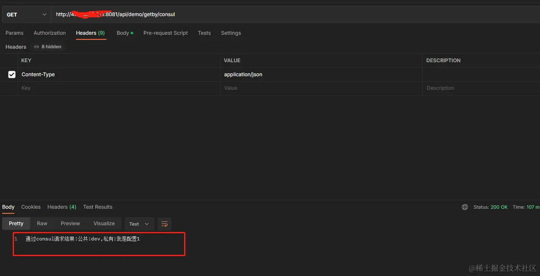Open the request Settings tab
Screen dimensions: 540x276
tap(231, 33)
